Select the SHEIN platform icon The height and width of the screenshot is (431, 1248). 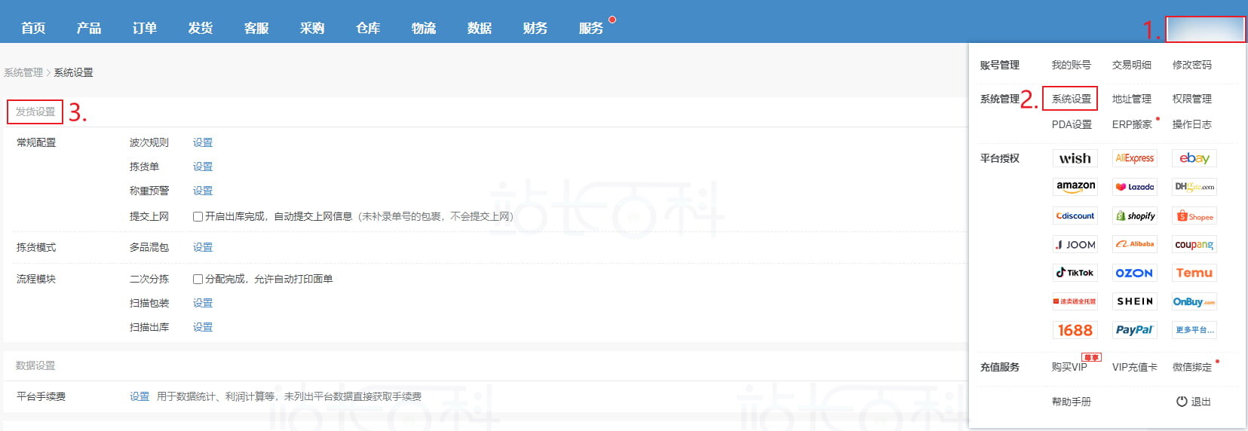(x=1134, y=301)
